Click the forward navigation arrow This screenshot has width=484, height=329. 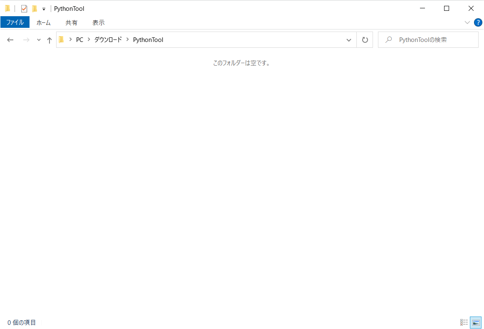[26, 39]
